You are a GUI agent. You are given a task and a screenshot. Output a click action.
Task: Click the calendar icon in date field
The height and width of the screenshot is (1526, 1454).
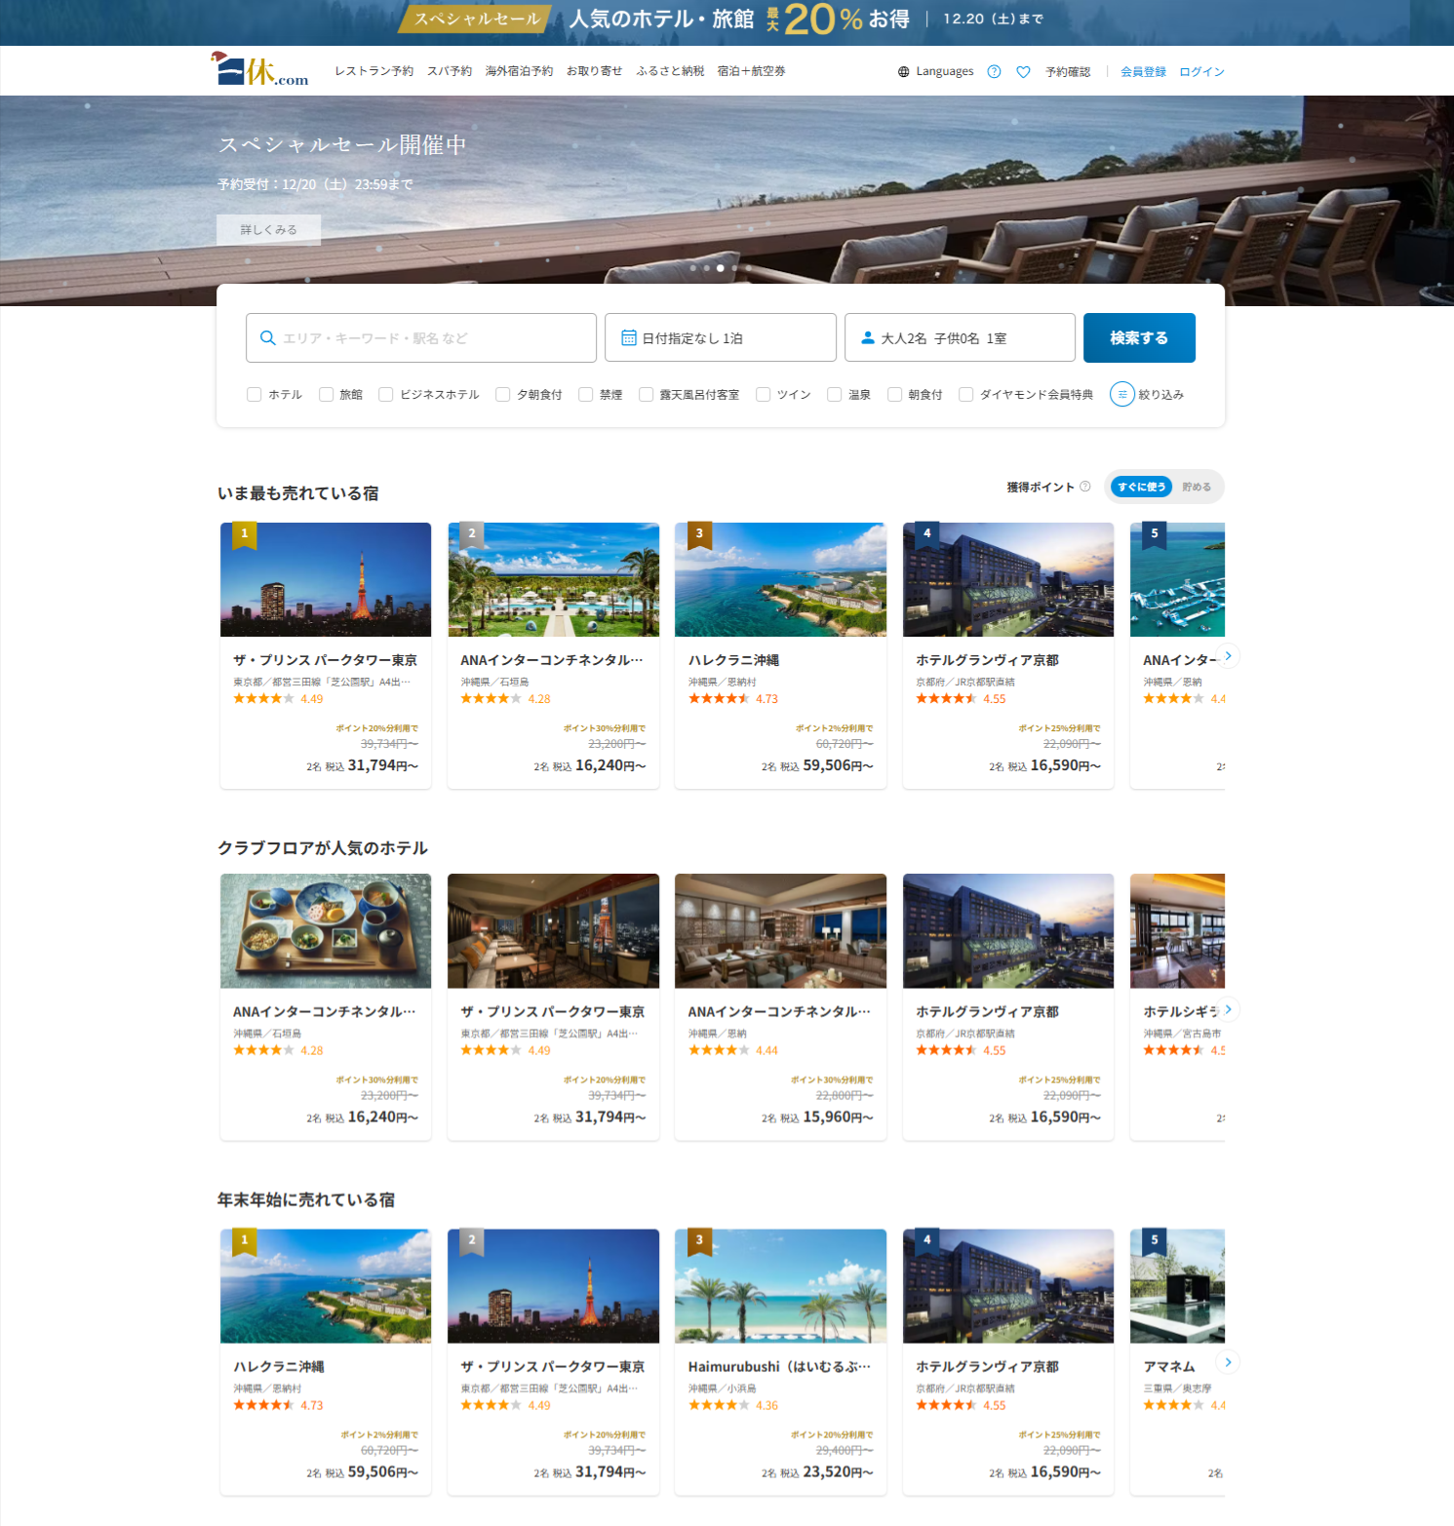click(x=629, y=338)
